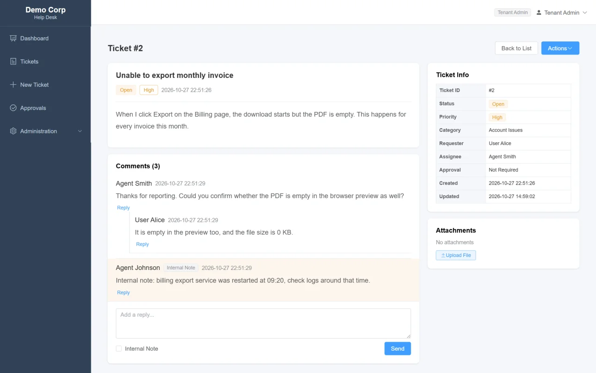The image size is (596, 373).
Task: Reply to User Alice's comment
Action: point(142,244)
